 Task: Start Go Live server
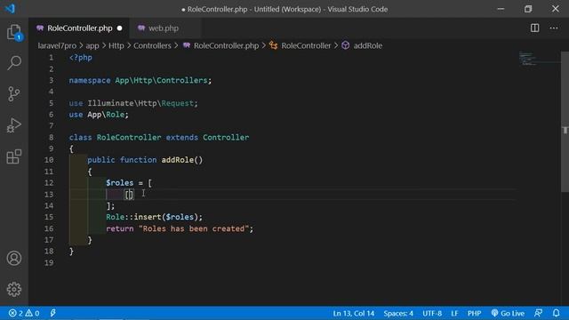click(x=508, y=313)
